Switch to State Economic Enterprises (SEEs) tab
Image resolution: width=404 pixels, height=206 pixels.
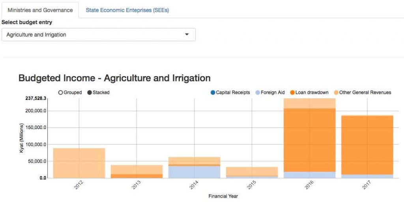[127, 10]
